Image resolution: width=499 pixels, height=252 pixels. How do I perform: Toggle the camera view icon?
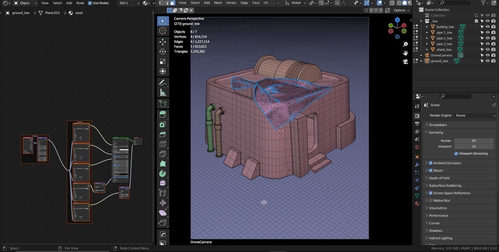coord(405,62)
